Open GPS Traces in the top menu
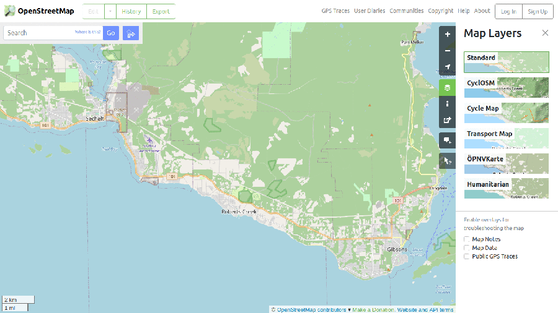The image size is (558, 313). coord(335,11)
